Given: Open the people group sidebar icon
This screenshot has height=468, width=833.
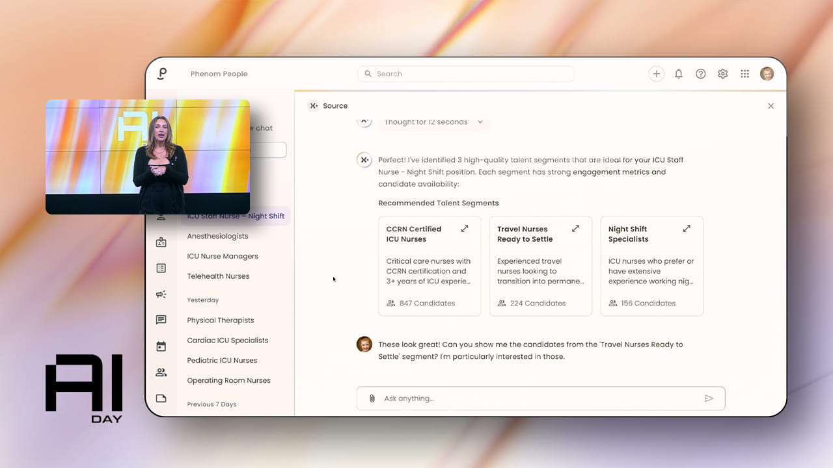Looking at the screenshot, I should pos(161,372).
